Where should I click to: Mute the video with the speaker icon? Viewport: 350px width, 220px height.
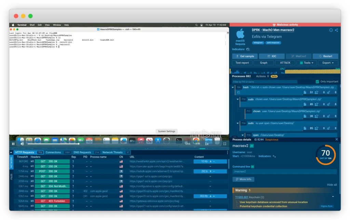pyautogui.click(x=22, y=144)
